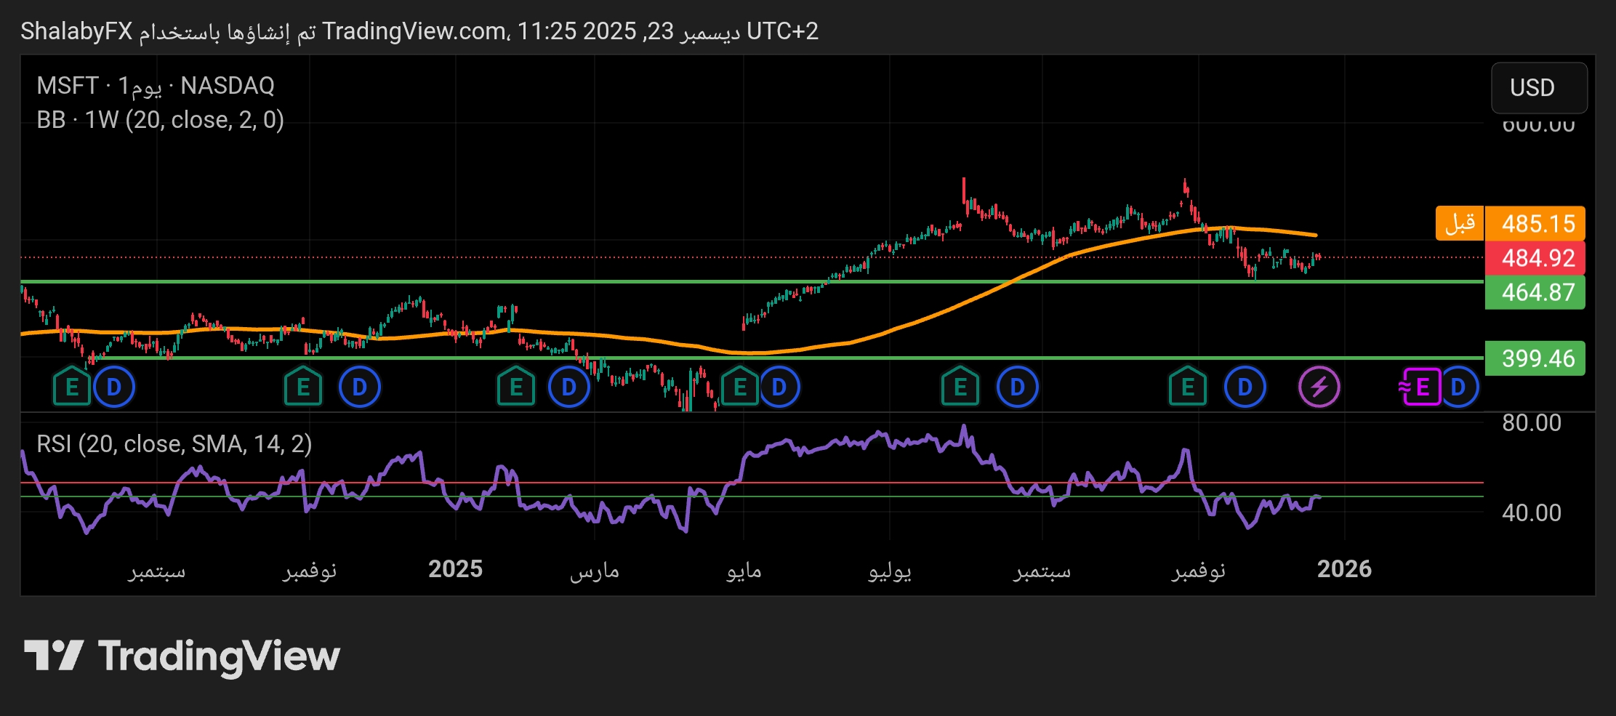Open the August earnings report marker
The height and width of the screenshot is (716, 1616).
(960, 387)
